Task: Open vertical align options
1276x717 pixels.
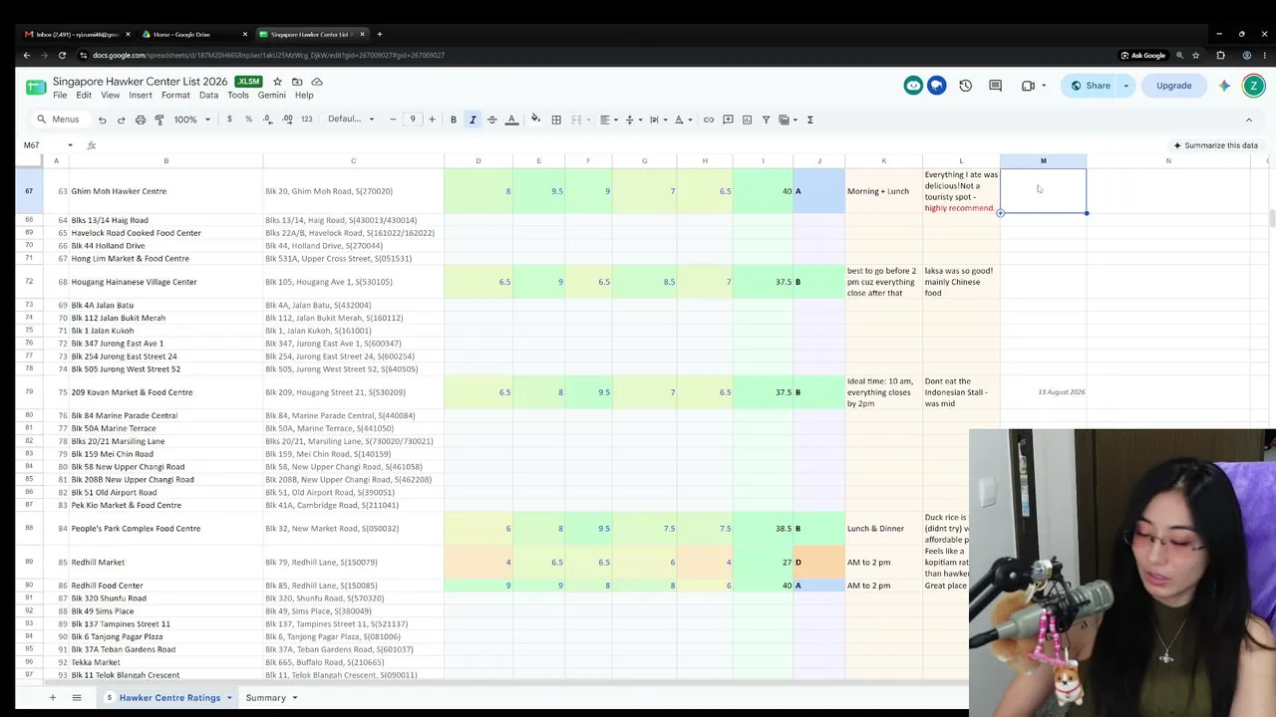Action: click(632, 119)
